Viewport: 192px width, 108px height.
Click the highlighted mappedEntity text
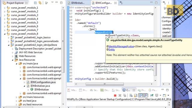[104, 32]
